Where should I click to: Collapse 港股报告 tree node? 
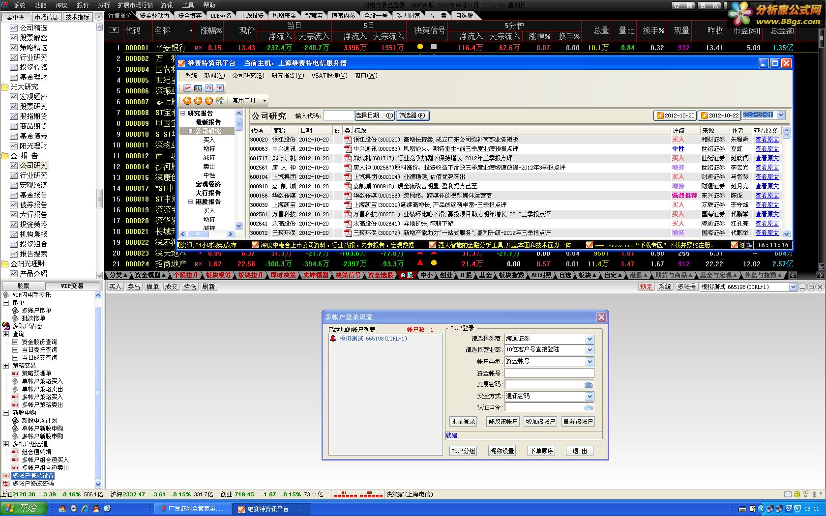[190, 202]
